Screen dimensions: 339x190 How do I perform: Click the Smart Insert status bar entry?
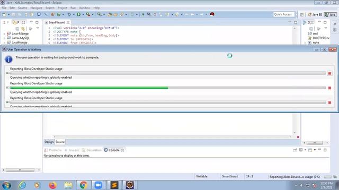coord(230,176)
